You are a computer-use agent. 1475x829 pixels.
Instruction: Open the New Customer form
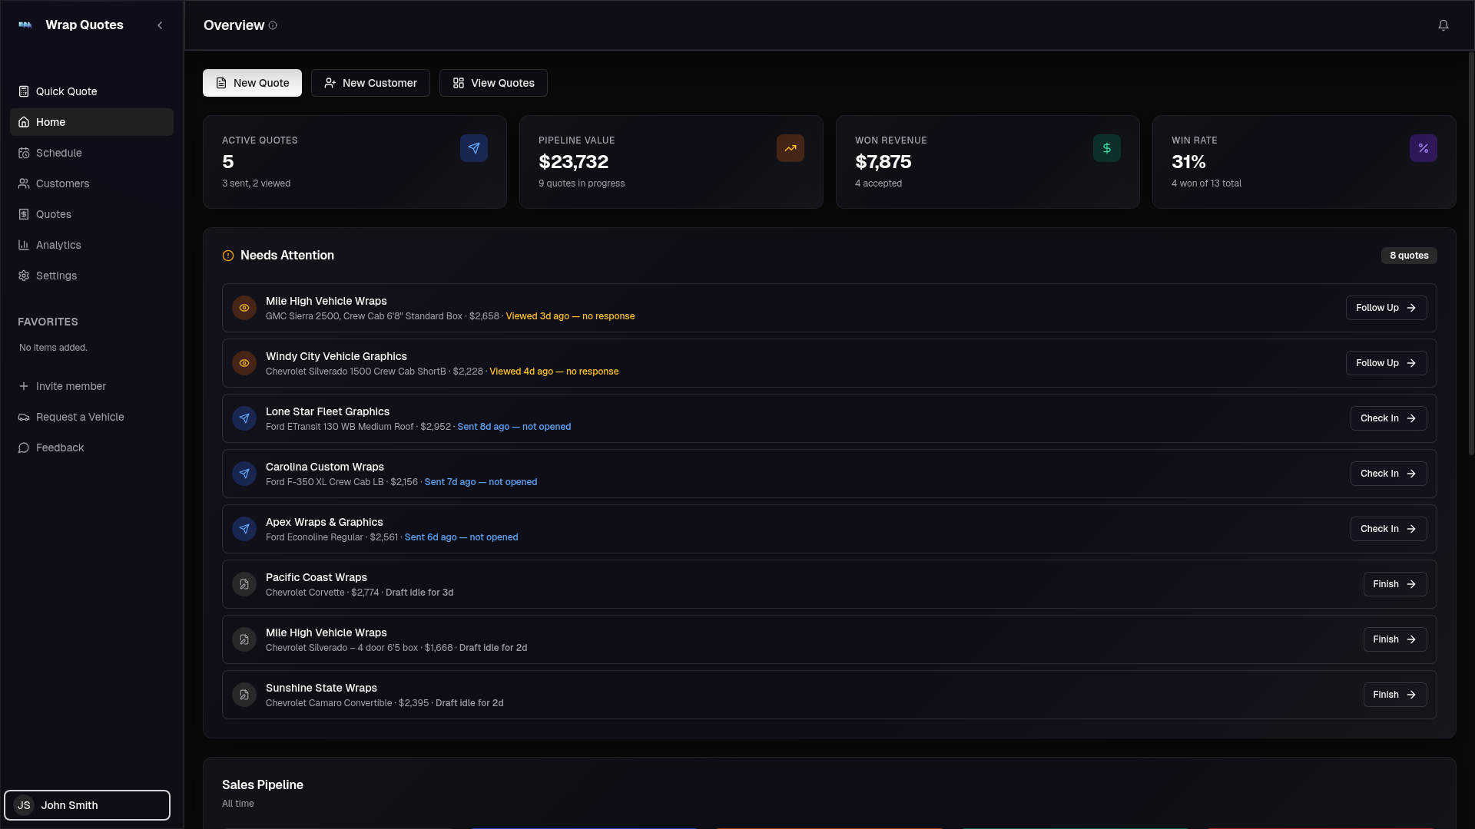(370, 83)
